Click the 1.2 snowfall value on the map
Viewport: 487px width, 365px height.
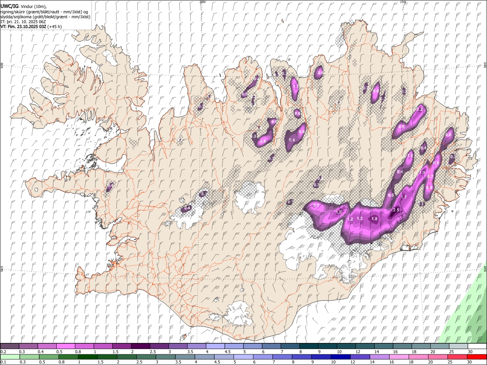click(350, 219)
